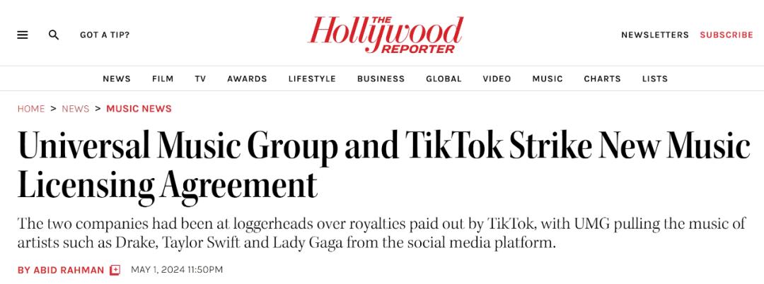Open the Got a Tip? link
The height and width of the screenshot is (284, 764).
tap(105, 35)
